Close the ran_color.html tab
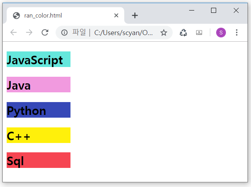Viewport: 251px width, 187px height. [116, 16]
